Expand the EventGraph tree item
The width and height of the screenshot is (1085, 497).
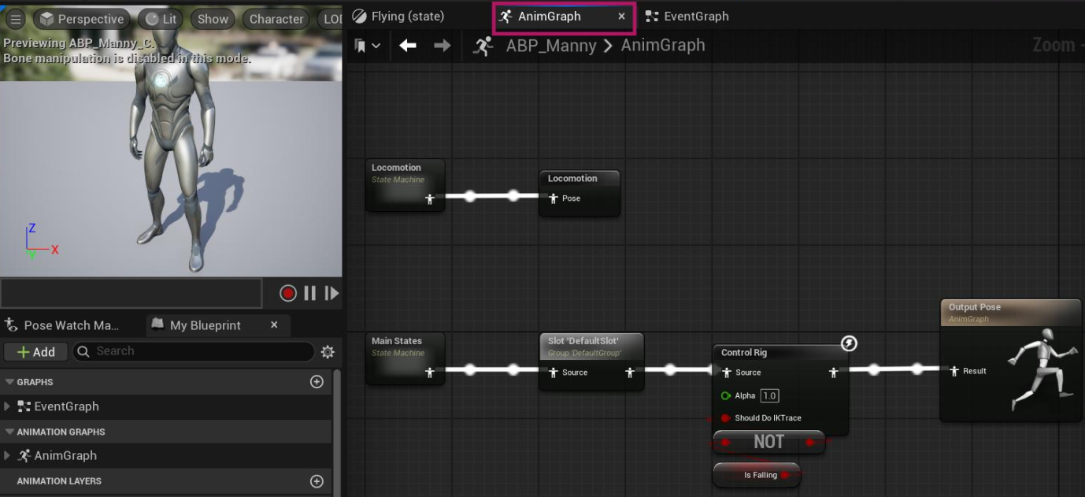click(x=8, y=406)
